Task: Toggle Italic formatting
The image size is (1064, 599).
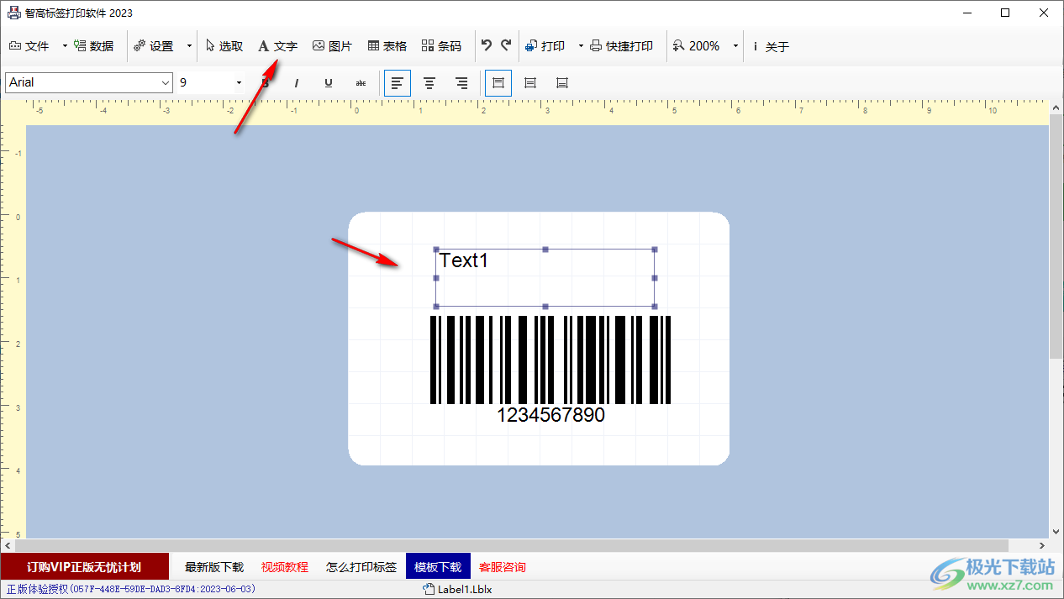Action: [296, 83]
